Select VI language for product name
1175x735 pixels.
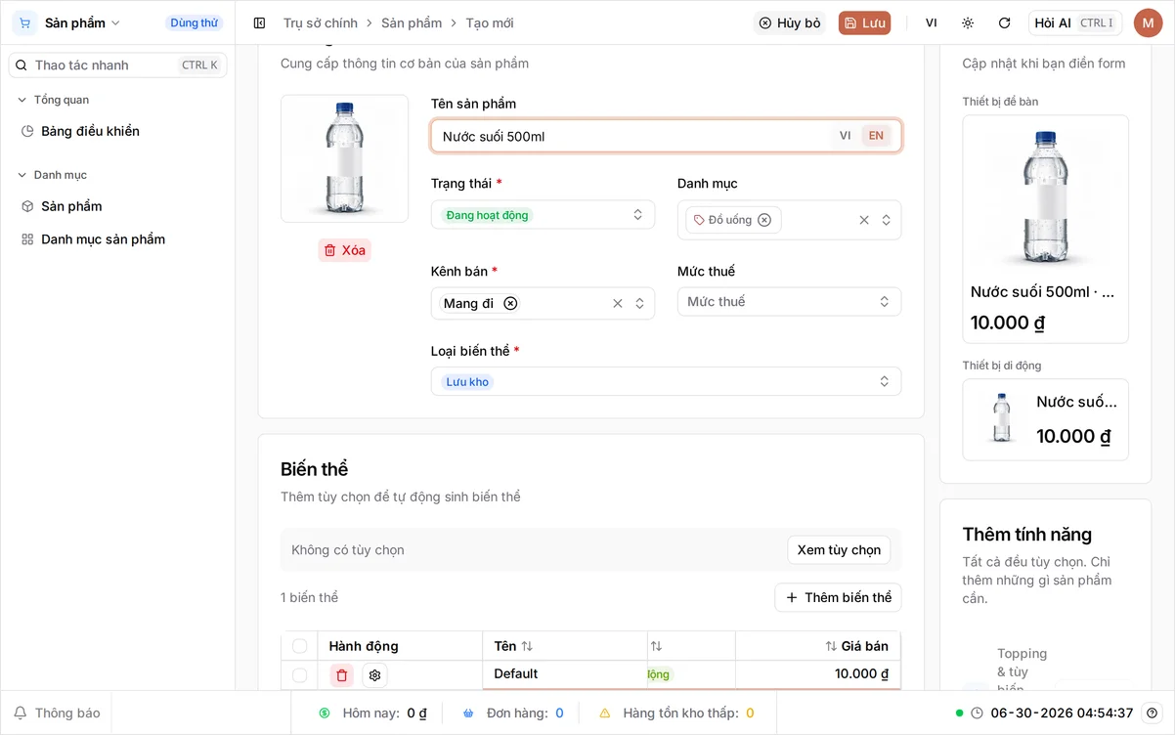(x=845, y=136)
